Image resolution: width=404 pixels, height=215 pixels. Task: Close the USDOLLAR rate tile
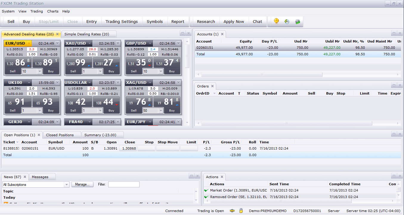118,83
